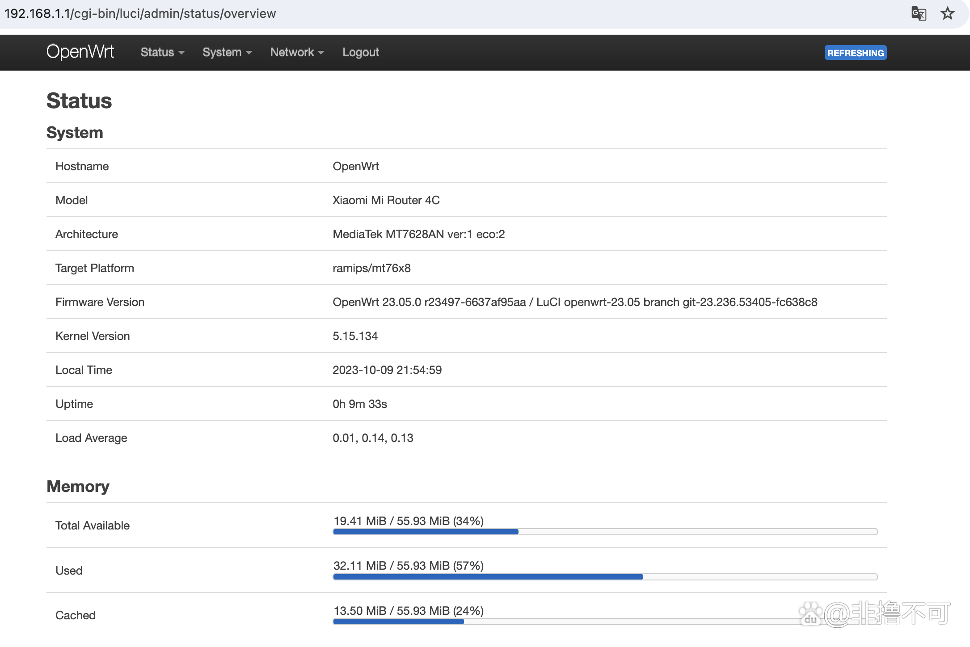
Task: Click the System section heading
Action: (75, 133)
